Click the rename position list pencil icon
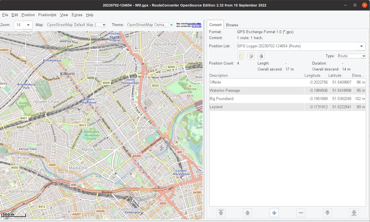370x222 pixels. pyautogui.click(x=251, y=56)
